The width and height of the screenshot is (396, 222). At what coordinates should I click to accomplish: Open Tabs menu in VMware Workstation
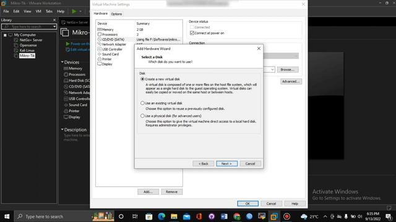click(49, 11)
